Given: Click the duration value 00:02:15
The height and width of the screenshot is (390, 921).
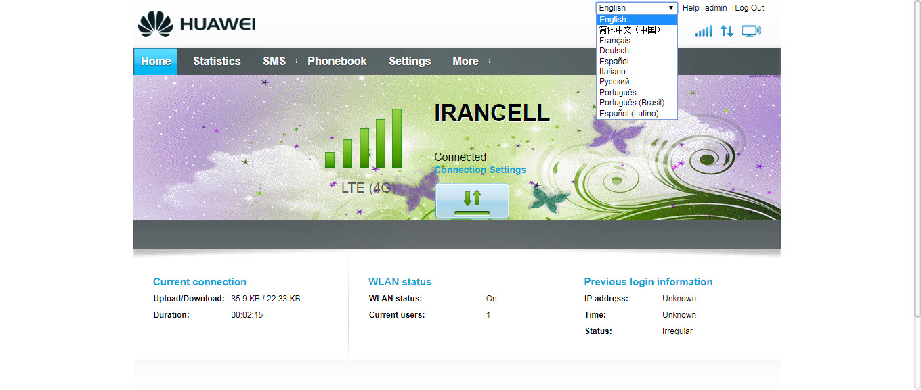Looking at the screenshot, I should [247, 315].
